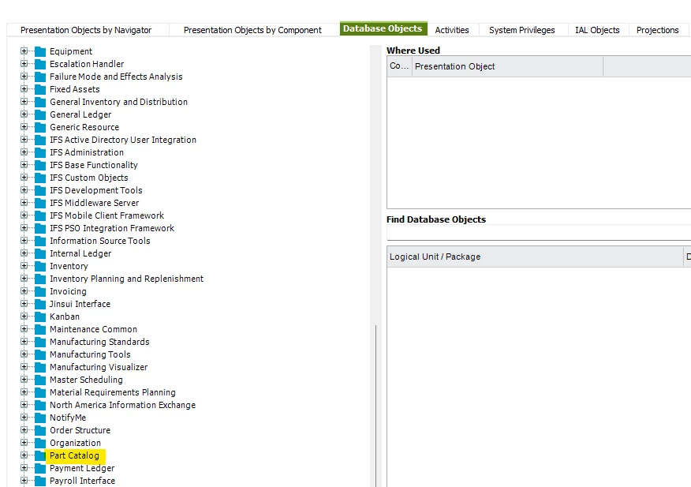Image resolution: width=691 pixels, height=487 pixels.
Task: Expand the Invoicing node
Action: point(24,291)
